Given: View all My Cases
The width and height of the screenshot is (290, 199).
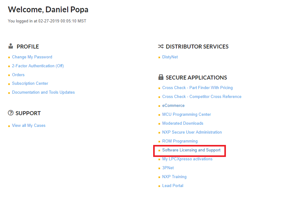Looking at the screenshot, I should click(29, 126).
